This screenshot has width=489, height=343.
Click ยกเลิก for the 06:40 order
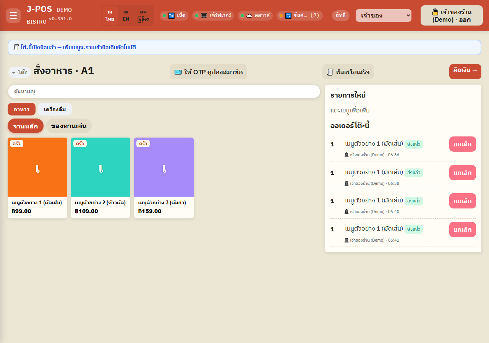463,201
